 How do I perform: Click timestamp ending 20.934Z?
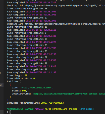41,36
